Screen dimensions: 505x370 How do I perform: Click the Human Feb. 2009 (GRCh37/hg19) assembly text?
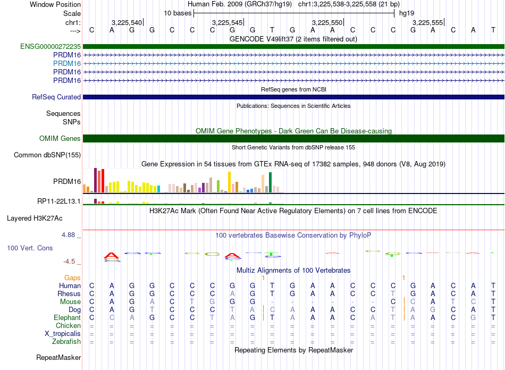pyautogui.click(x=240, y=4)
